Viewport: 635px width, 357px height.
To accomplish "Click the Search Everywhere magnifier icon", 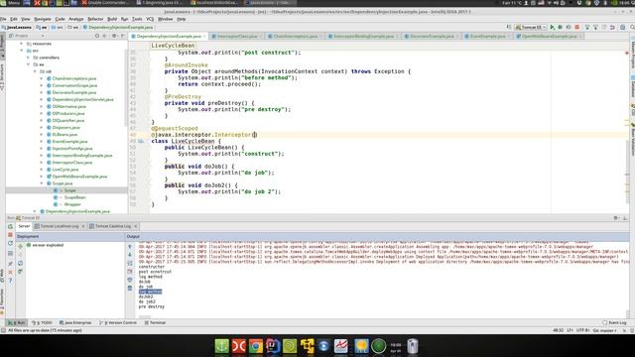I will (x=632, y=27).
